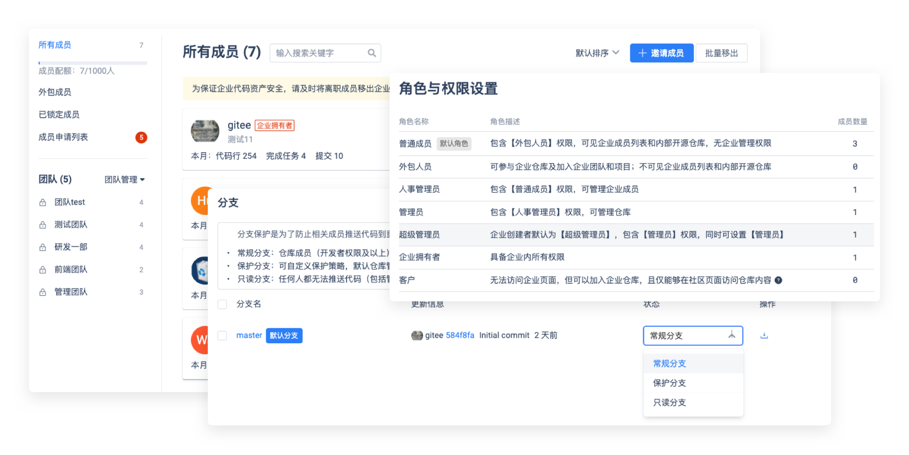909x455 pixels.
Task: Choose 只读分支 in the dropdown list
Action: coord(669,403)
